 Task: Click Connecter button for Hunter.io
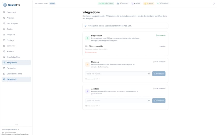[x=159, y=74]
